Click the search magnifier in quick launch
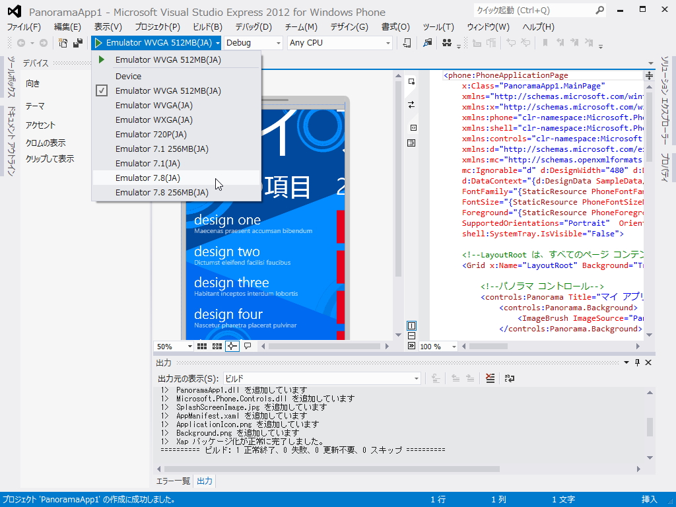The width and height of the screenshot is (676, 507). [x=599, y=10]
